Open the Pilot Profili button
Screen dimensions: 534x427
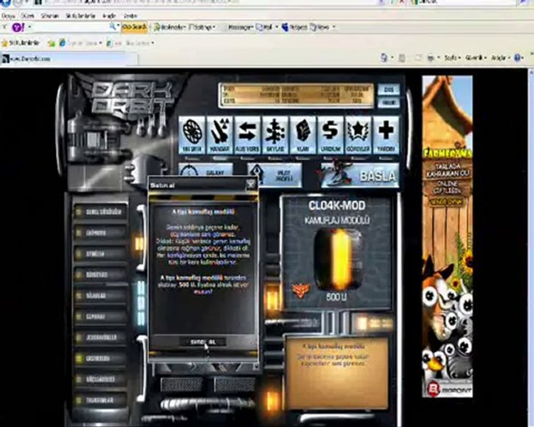[275, 175]
